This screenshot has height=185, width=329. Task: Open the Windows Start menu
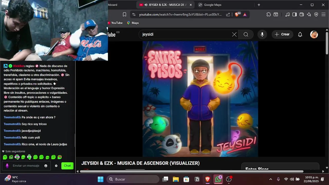(x=100, y=179)
